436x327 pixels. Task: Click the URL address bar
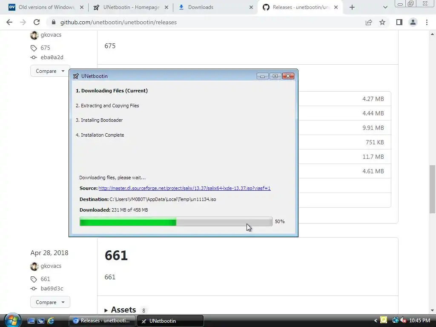pos(206,22)
